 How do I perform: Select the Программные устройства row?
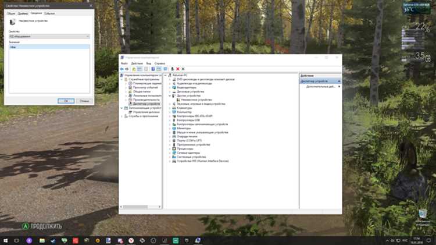193,145
